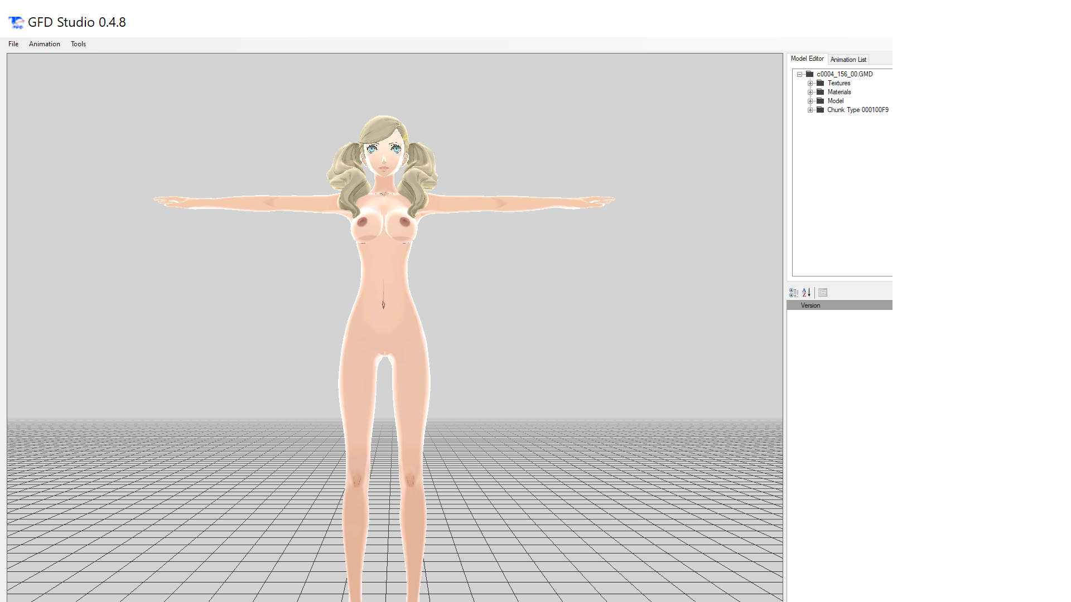The image size is (1071, 602).
Task: Click the folder icon beside Textures
Action: (820, 82)
